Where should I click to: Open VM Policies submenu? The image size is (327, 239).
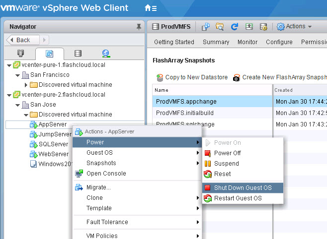(137, 236)
